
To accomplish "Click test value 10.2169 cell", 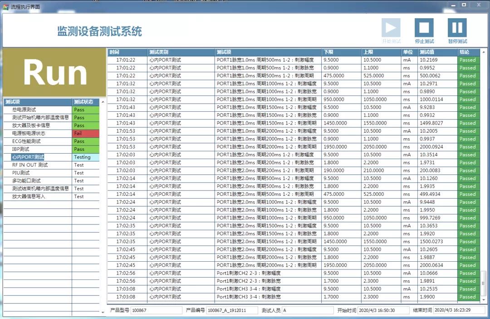I will tap(437, 60).
